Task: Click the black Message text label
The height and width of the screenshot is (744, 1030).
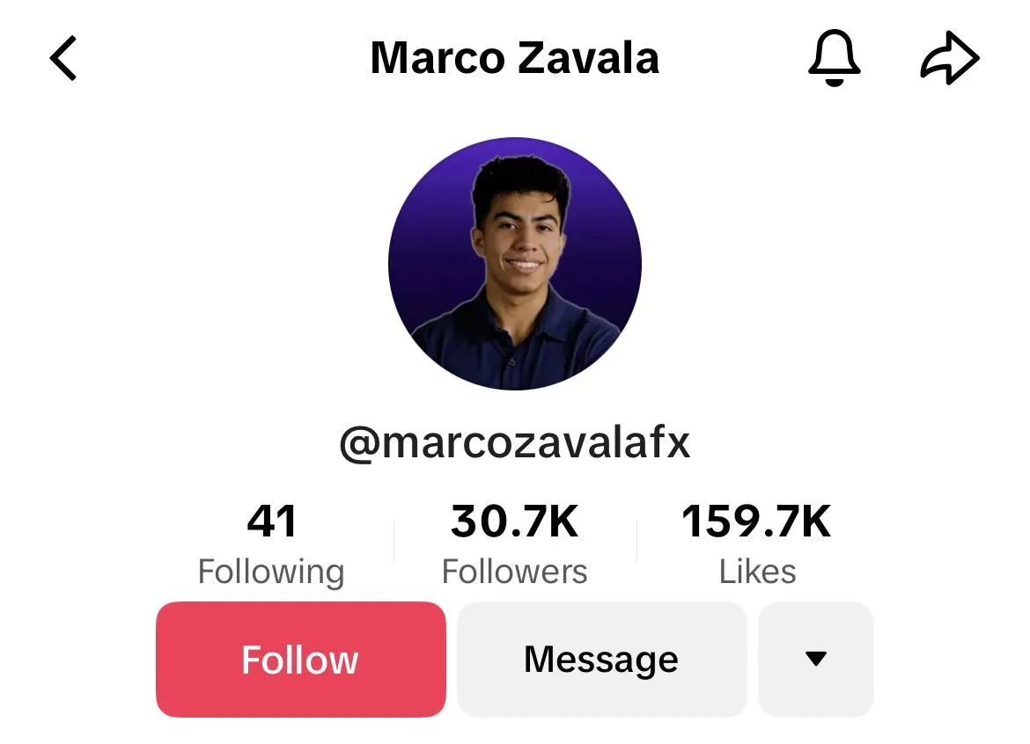Action: coord(601,660)
